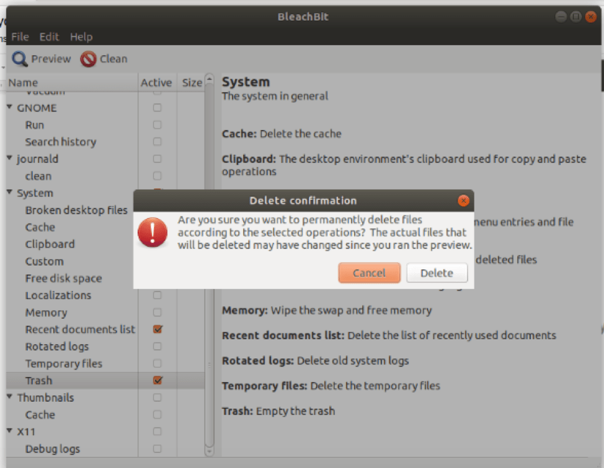Select the Trash item

coord(38,381)
